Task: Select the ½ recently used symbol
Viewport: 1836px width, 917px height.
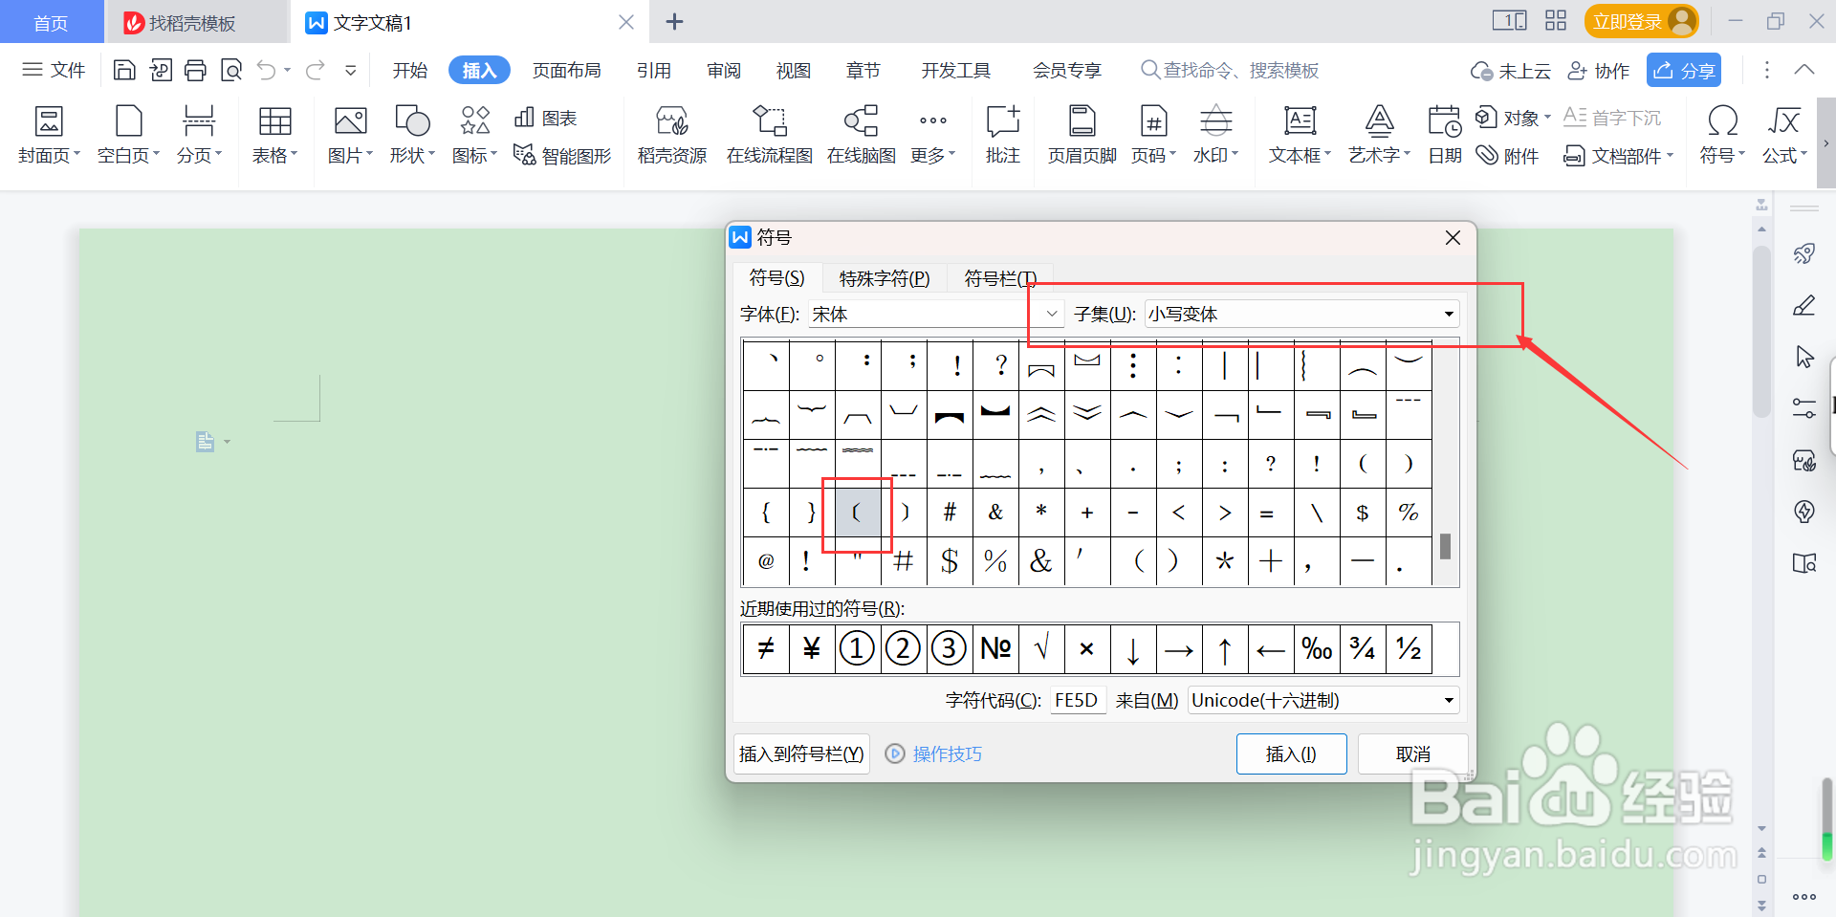Action: tap(1409, 649)
